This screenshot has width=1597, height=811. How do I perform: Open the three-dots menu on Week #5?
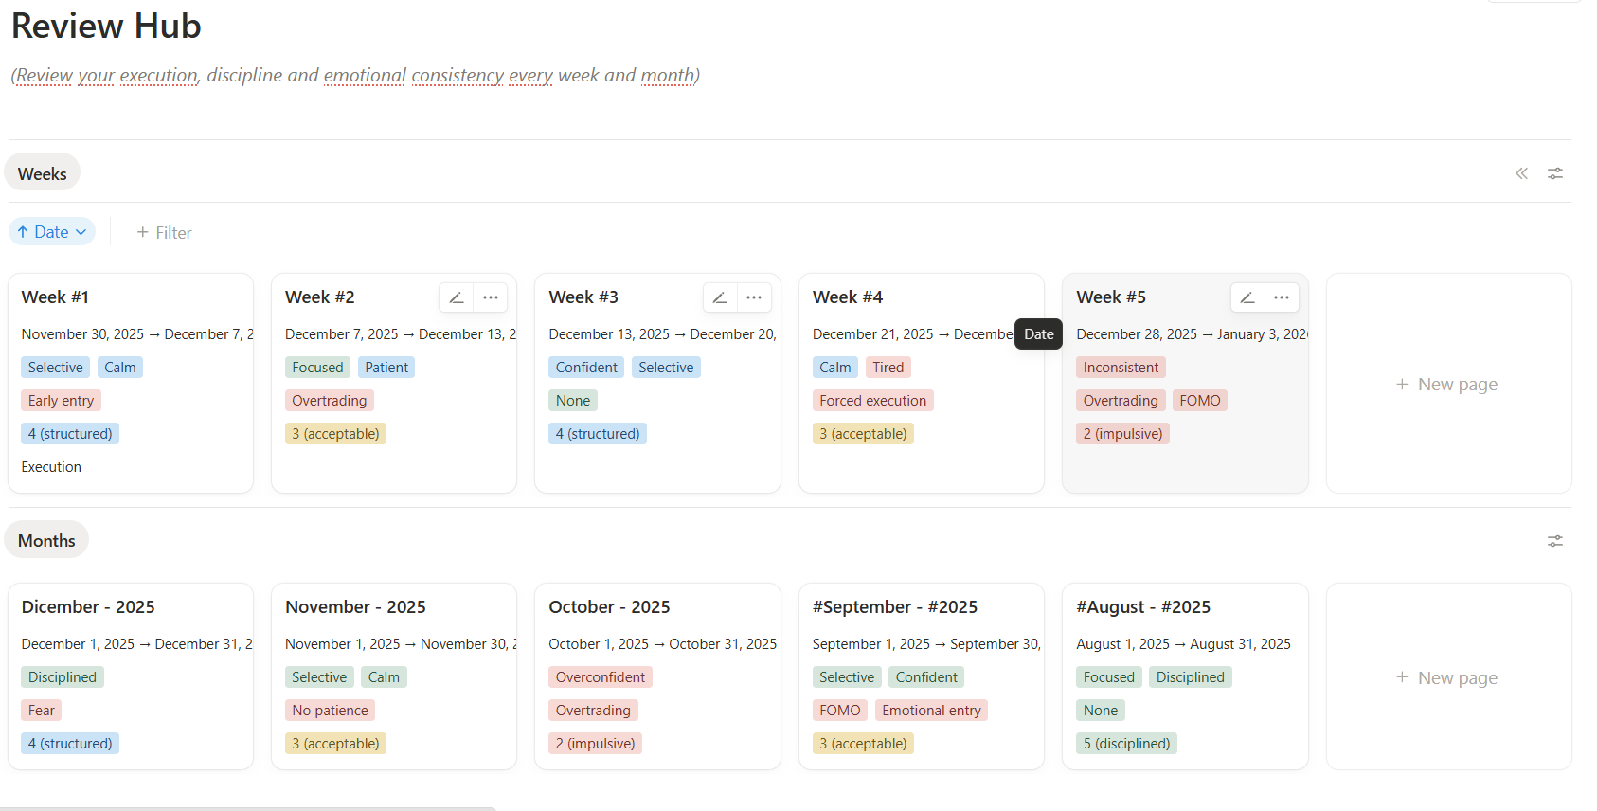[1282, 297]
